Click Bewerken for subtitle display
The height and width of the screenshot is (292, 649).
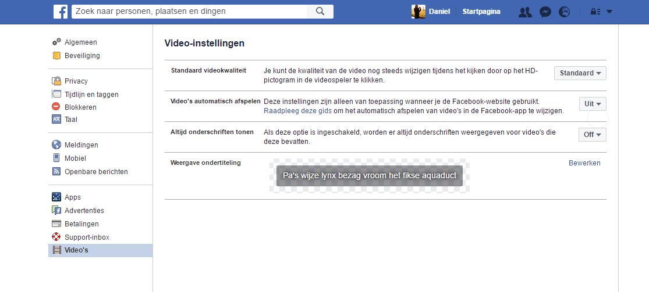pos(584,163)
